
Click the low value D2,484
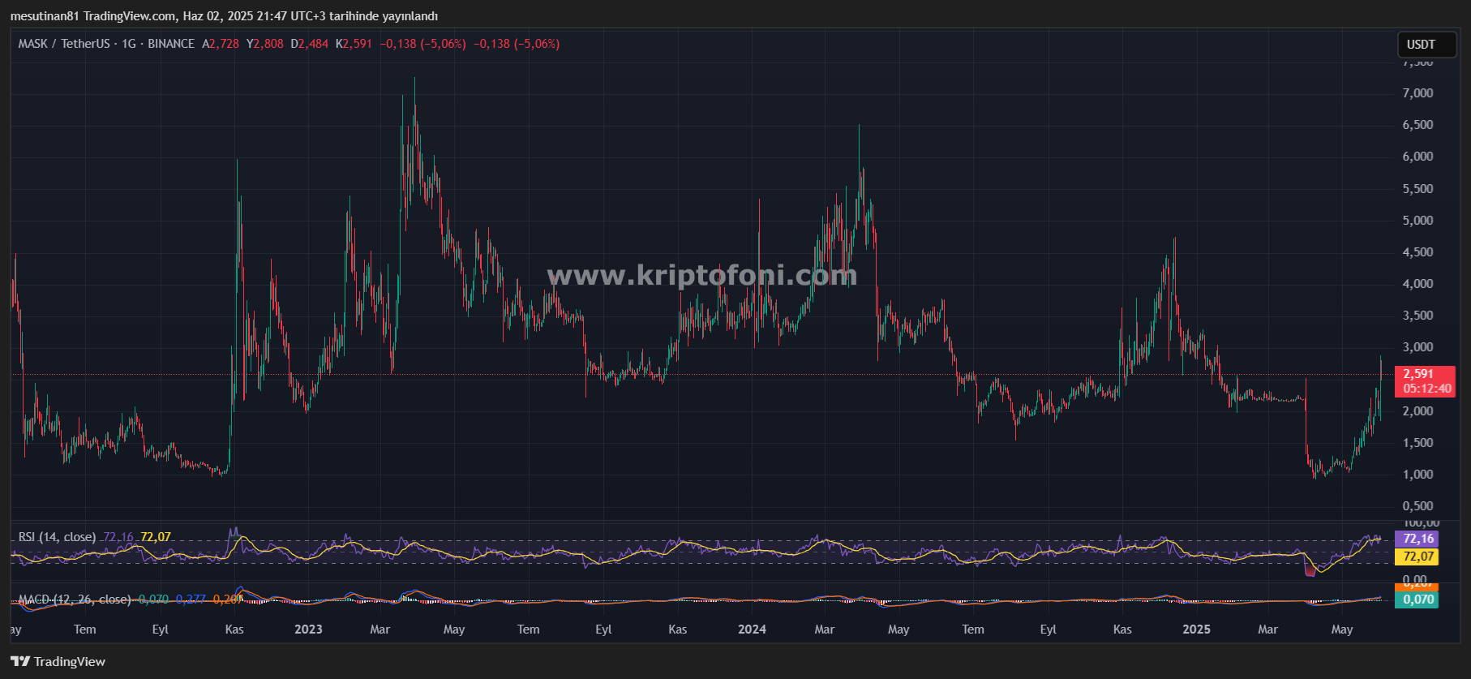310,44
